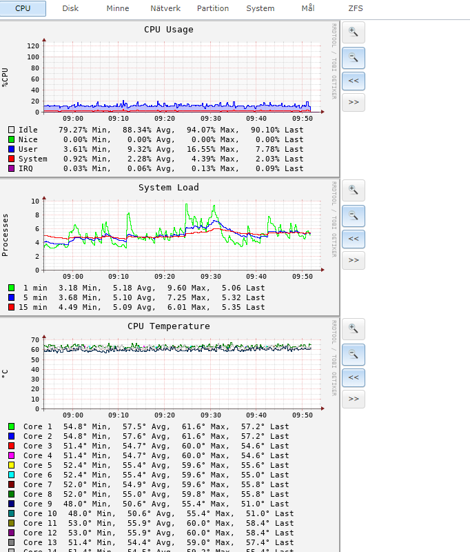Click the green 1 min legend swatch
This screenshot has width=470, height=552.
pyautogui.click(x=12, y=288)
